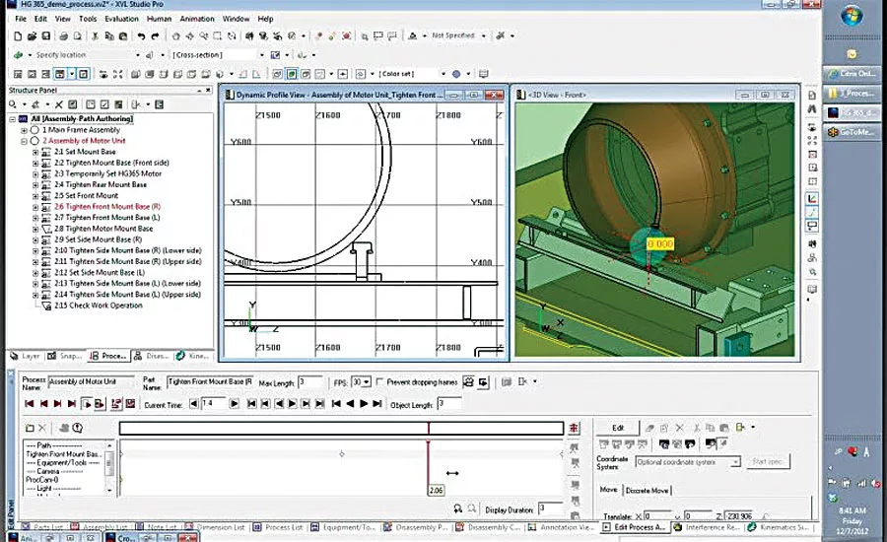Click the Open file icon
Screen dimensions: 887x542
32,36
